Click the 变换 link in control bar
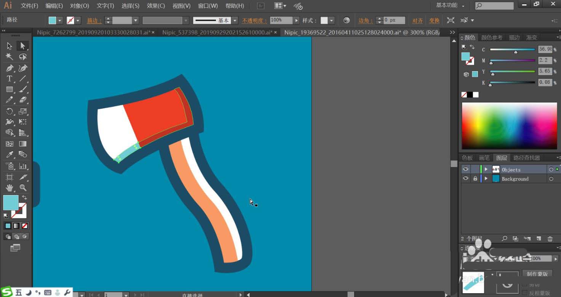Screen dimensions: 561x297 tap(434, 21)
